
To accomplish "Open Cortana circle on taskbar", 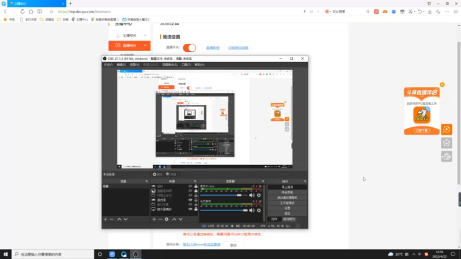I will [100, 254].
